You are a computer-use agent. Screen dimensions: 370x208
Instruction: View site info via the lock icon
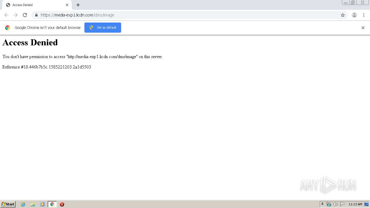[36, 15]
